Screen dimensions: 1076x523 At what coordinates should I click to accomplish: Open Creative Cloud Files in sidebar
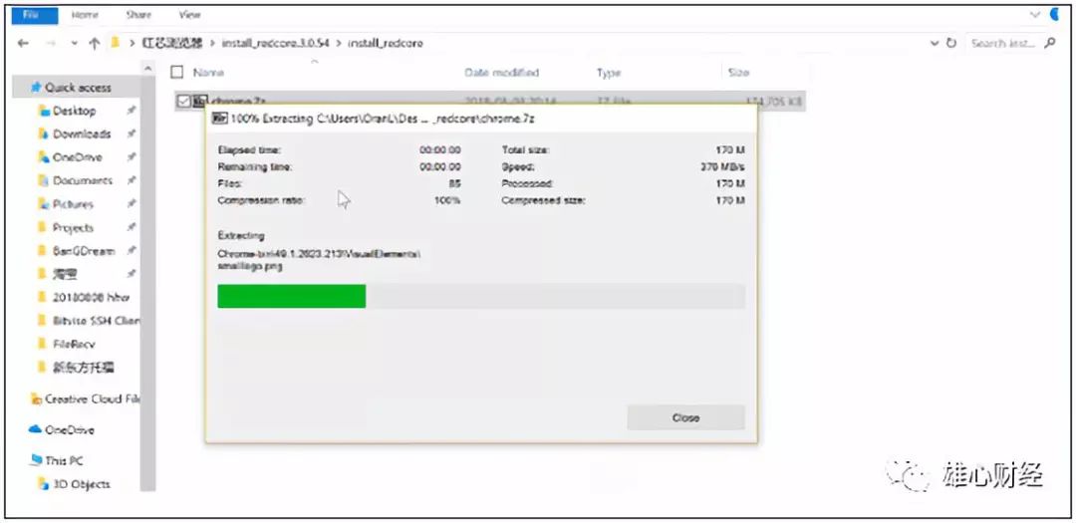pos(92,398)
